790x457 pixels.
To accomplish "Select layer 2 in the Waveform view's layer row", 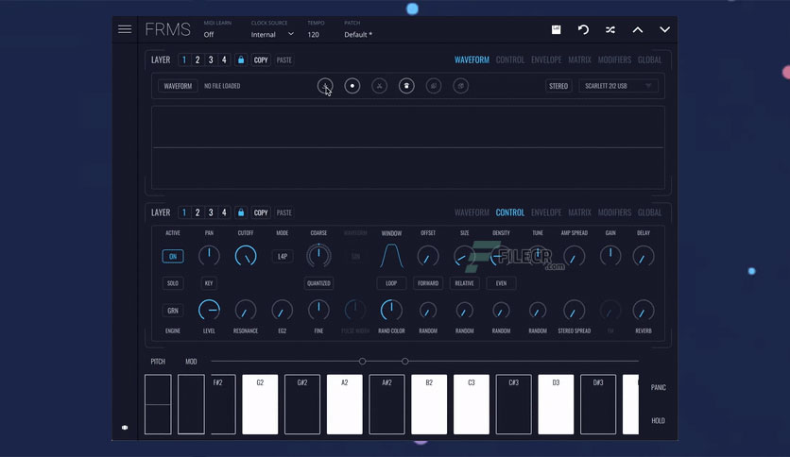I will point(197,59).
